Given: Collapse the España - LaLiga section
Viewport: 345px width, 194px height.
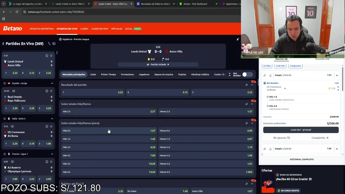Looking at the screenshot, I should coord(52,83).
